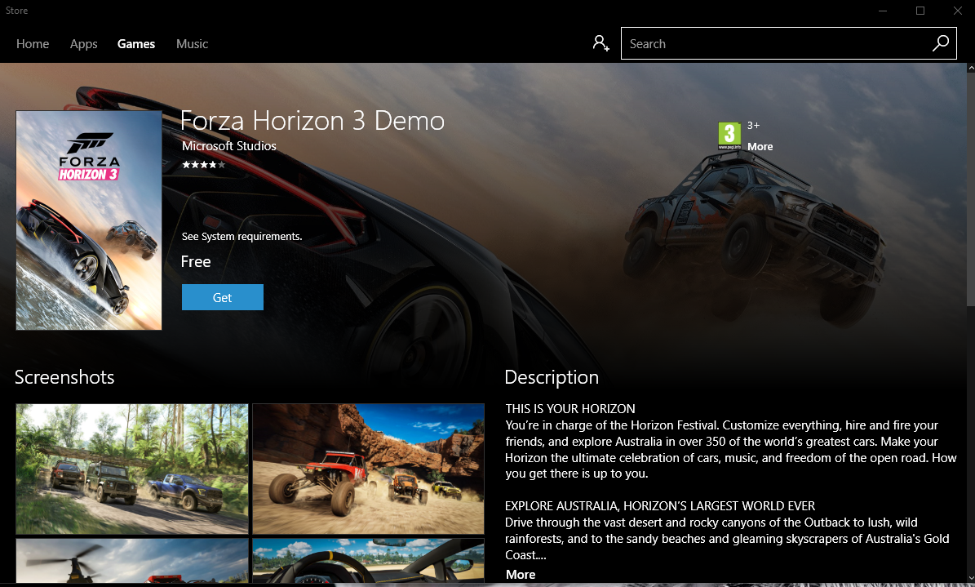
Task: Open the Home tab
Action: click(x=33, y=43)
